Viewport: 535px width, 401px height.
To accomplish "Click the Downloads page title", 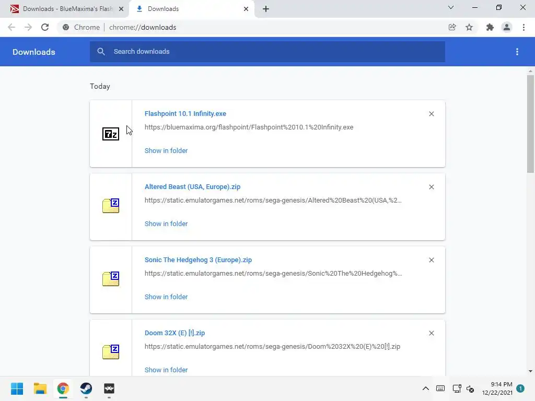I will click(34, 52).
